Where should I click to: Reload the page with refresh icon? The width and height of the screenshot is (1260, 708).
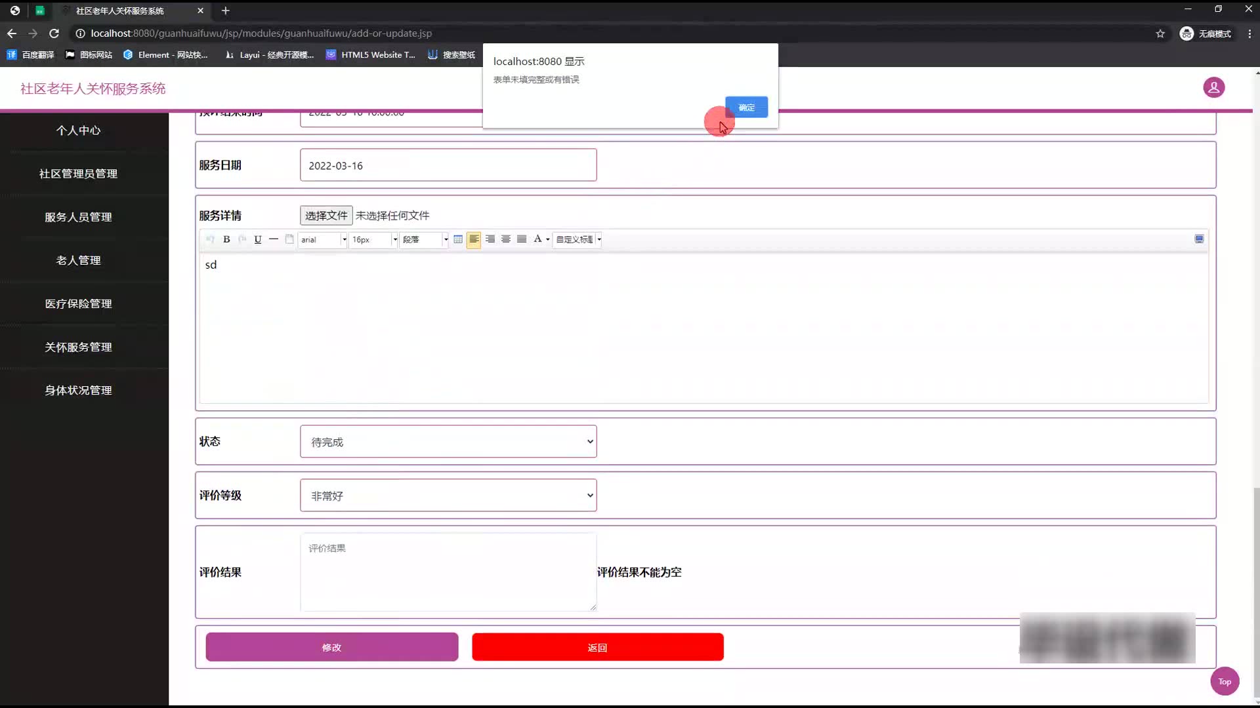[54, 33]
